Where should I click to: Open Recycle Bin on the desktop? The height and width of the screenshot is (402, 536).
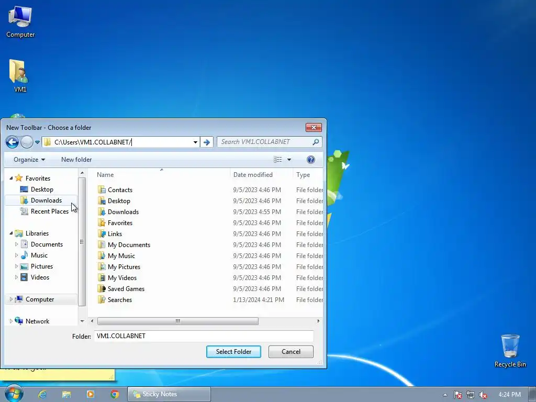coord(510,351)
